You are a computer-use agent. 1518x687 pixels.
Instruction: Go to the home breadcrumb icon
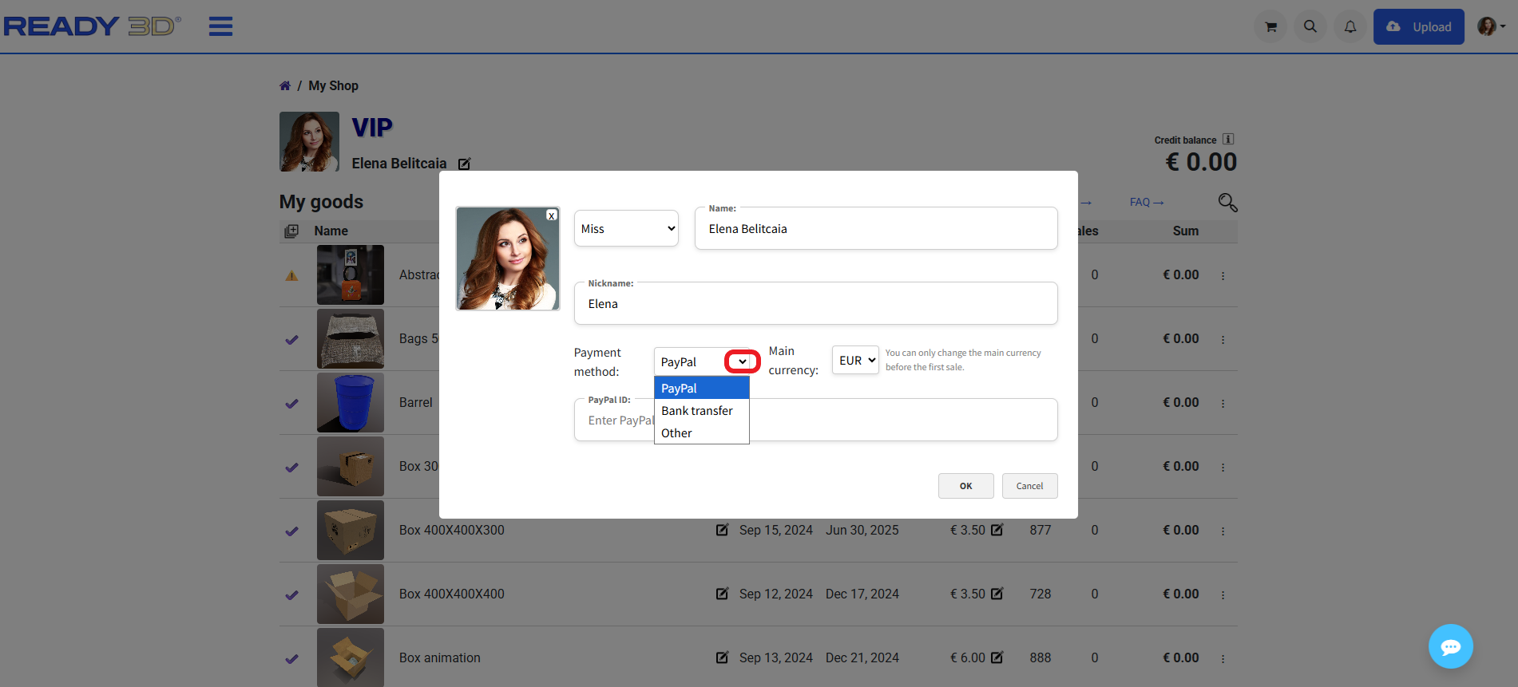285,85
